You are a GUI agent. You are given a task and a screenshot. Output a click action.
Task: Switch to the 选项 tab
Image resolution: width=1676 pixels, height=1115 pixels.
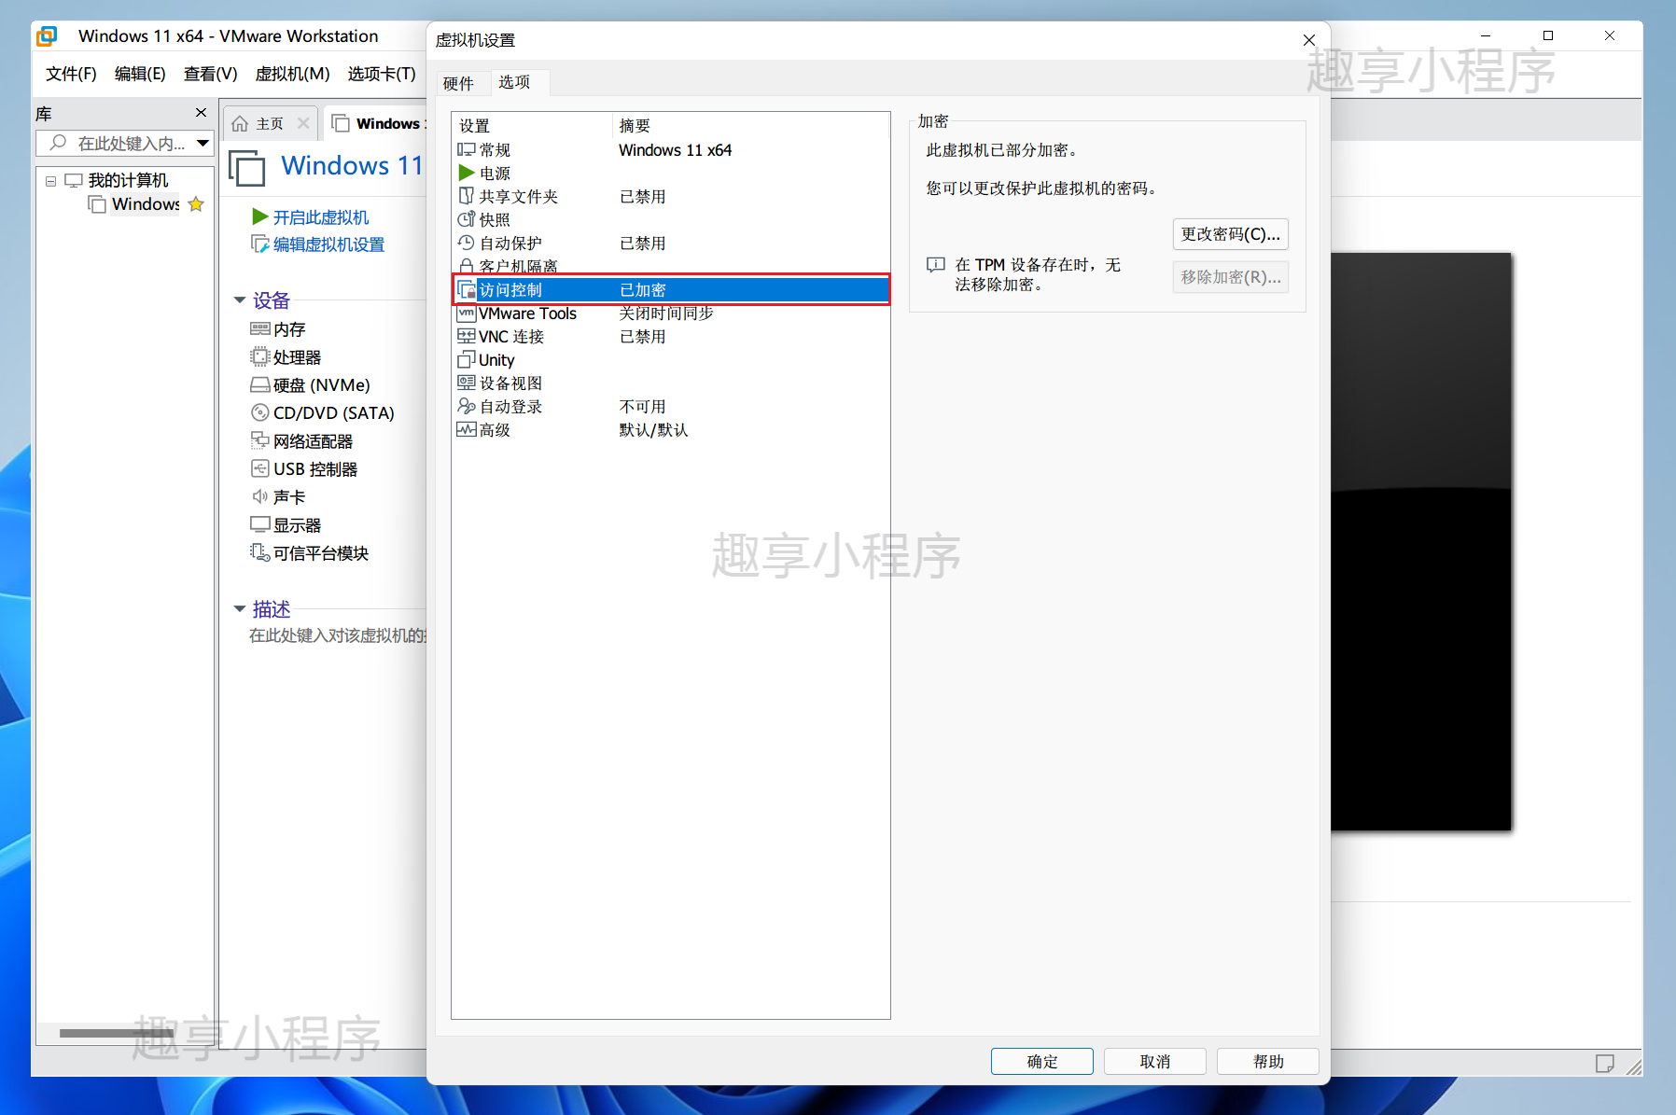point(514,82)
